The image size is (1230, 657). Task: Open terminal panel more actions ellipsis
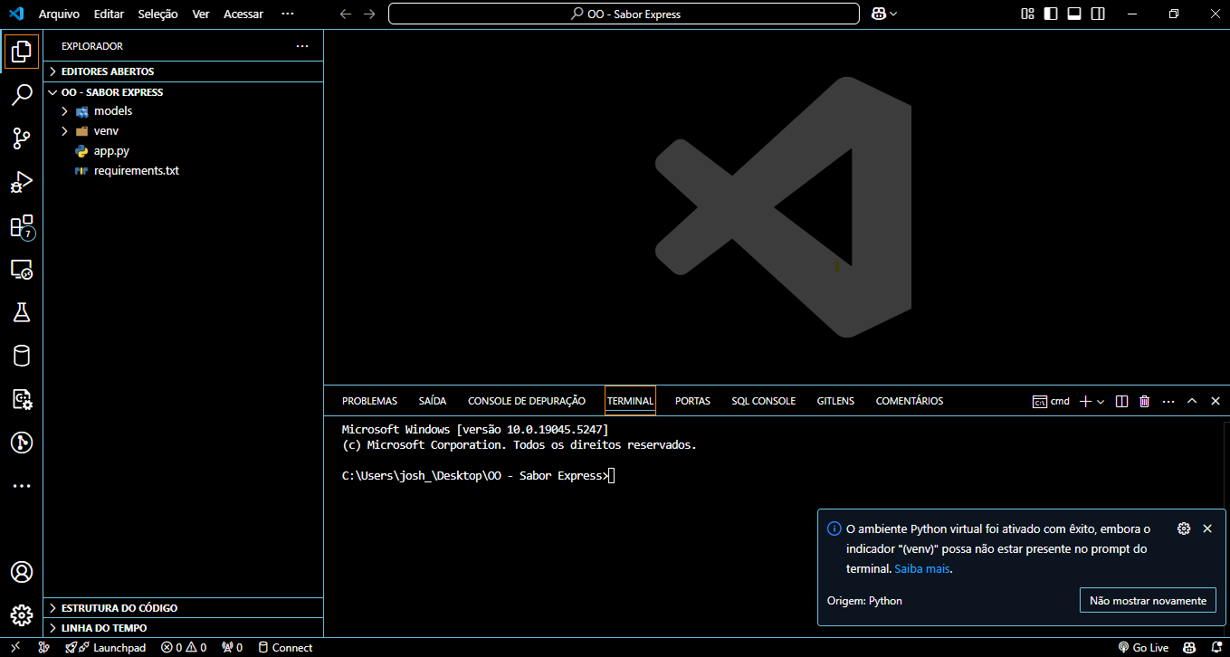click(x=1168, y=401)
